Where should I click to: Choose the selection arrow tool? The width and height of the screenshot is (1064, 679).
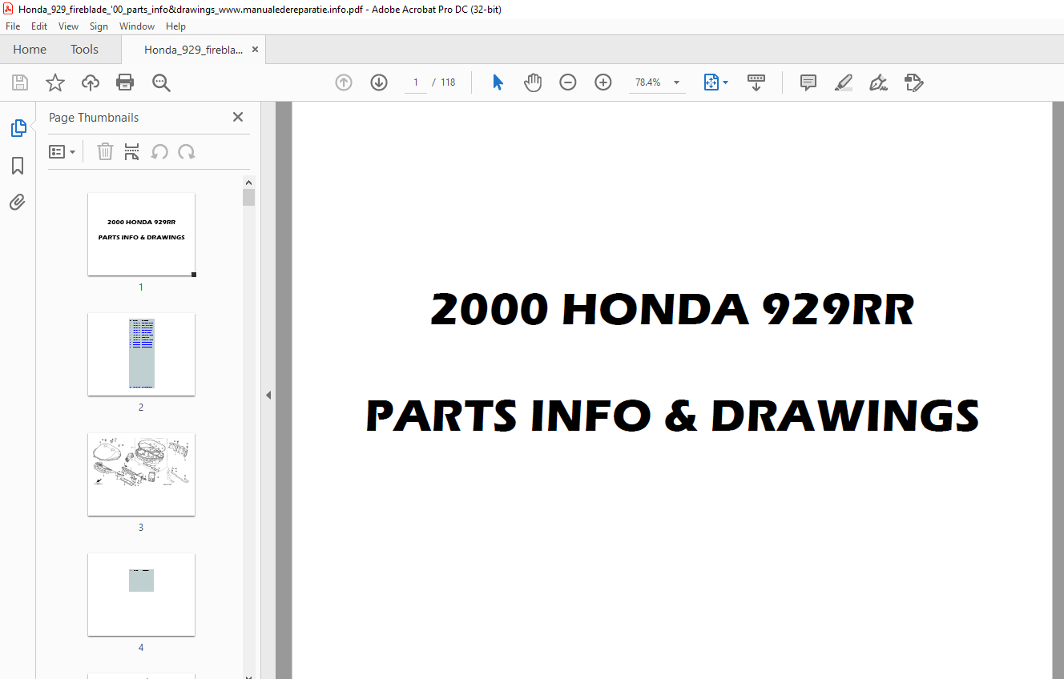pos(498,82)
